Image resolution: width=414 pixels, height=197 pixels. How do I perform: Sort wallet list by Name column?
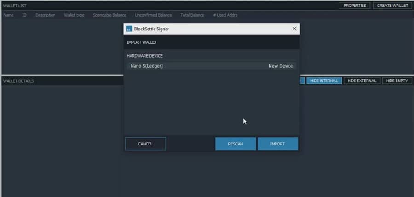8,15
